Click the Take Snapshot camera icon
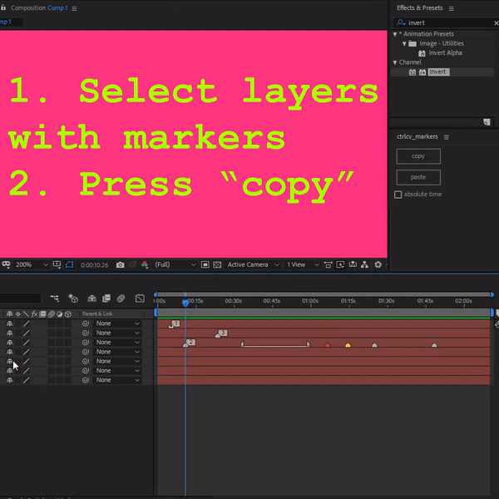The width and height of the screenshot is (499, 499). click(120, 264)
